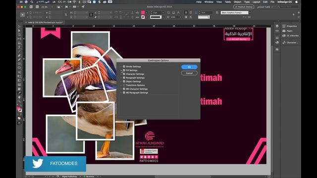The height and width of the screenshot is (178, 317).
Task: Open the Wi-Fi status menu
Action: click(x=74, y=2)
